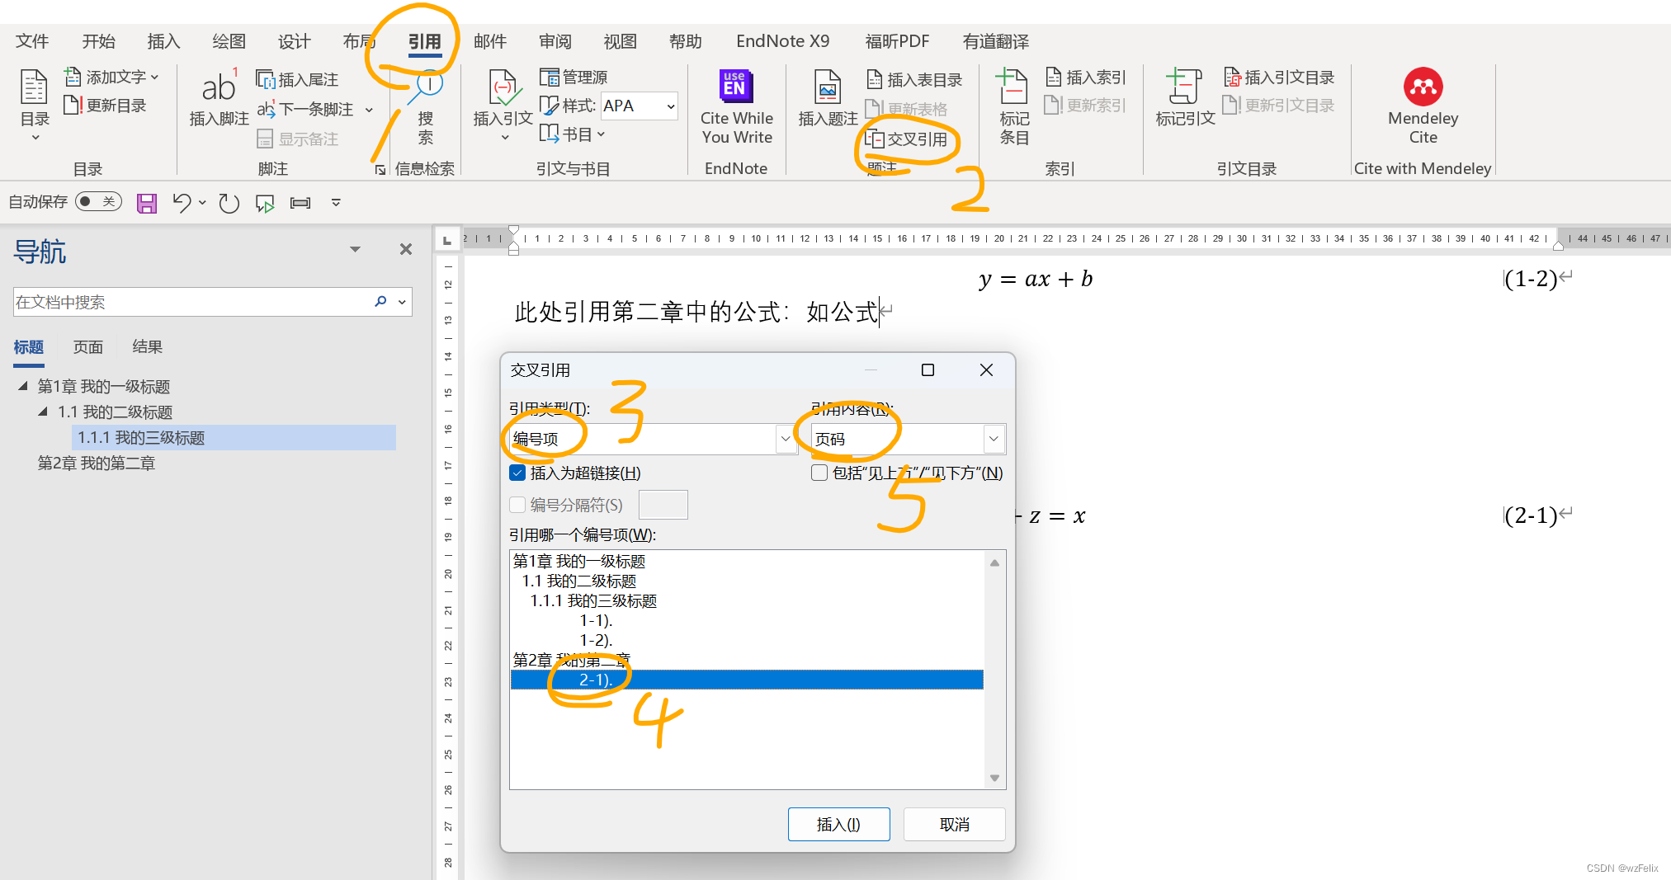Expand the quick access toolbar customize arrow
The image size is (1671, 880).
[x=336, y=203]
